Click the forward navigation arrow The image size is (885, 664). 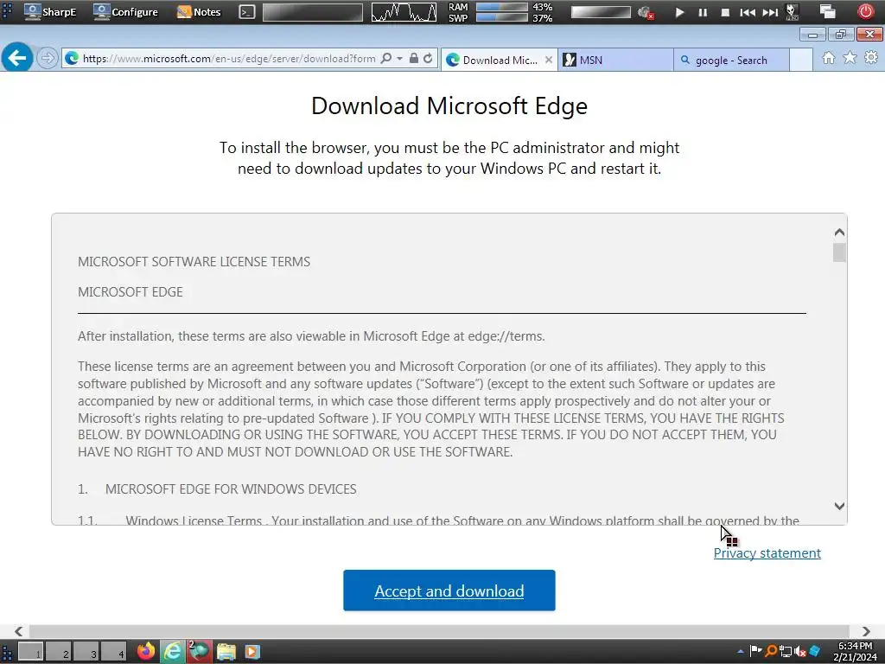click(x=48, y=58)
